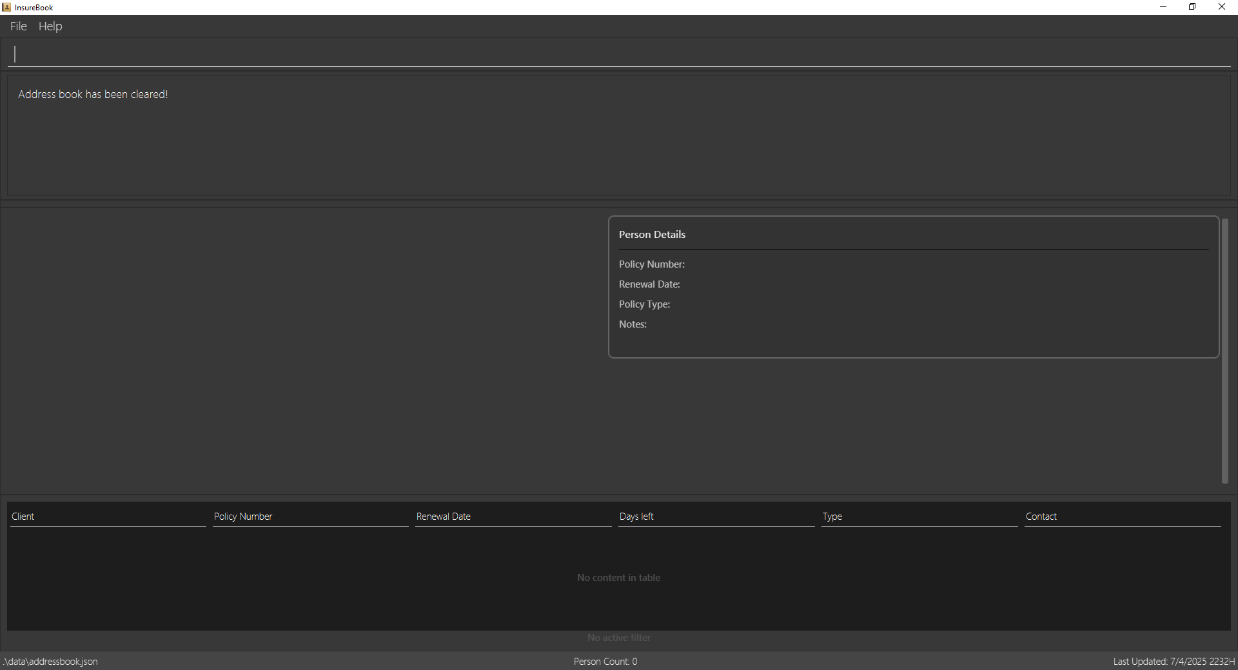Sort table by Contact column header
The image size is (1238, 670).
1123,517
